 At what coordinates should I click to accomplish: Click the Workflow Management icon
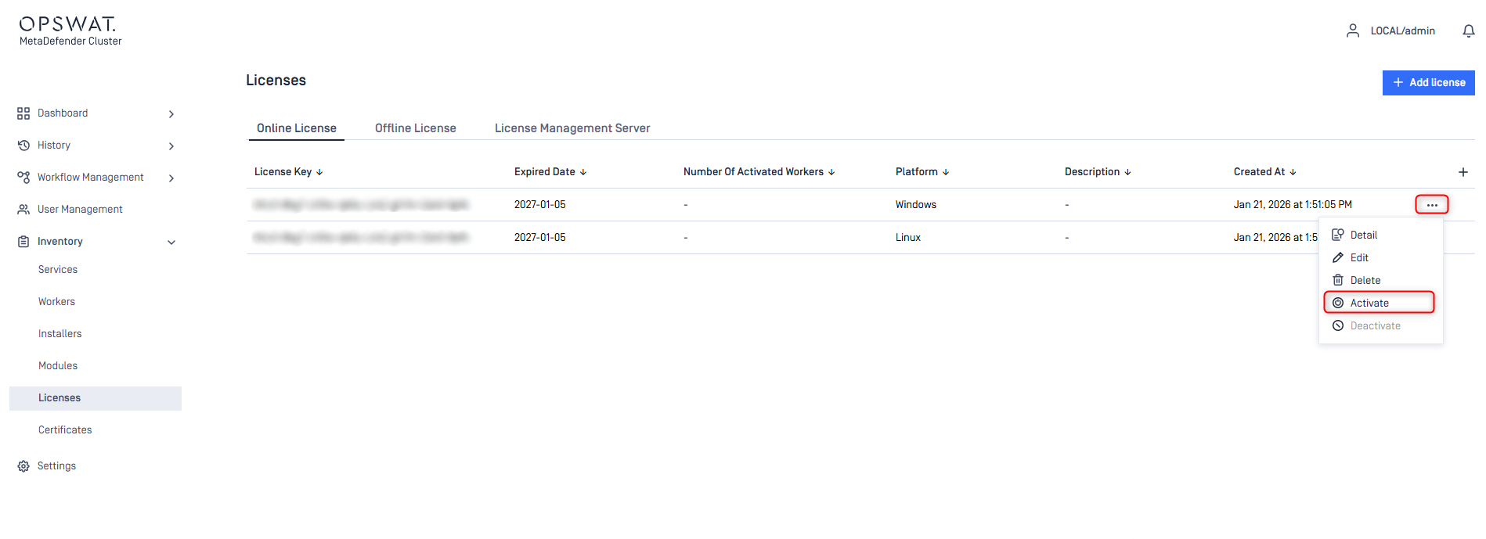(23, 178)
